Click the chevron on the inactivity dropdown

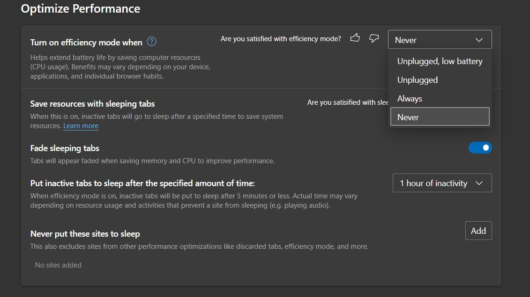tap(479, 183)
